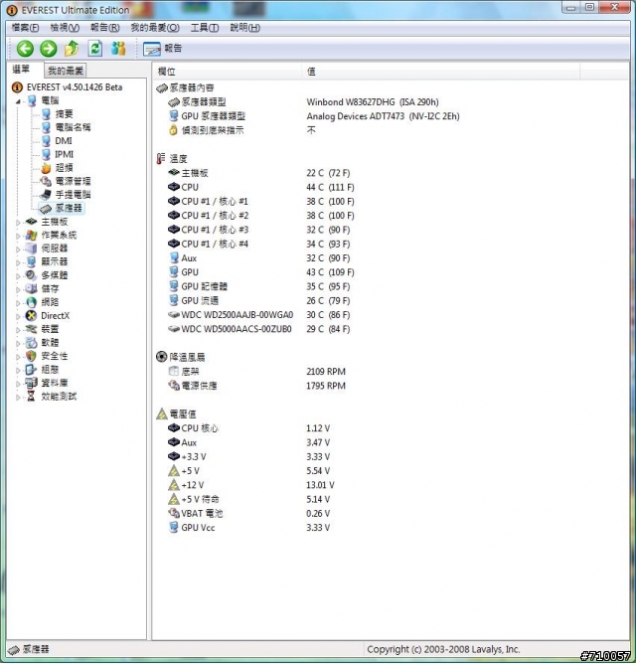Screen dimensions: 636x664
Task: Click the 主機板 motherboard icon in tree
Action: (x=32, y=222)
